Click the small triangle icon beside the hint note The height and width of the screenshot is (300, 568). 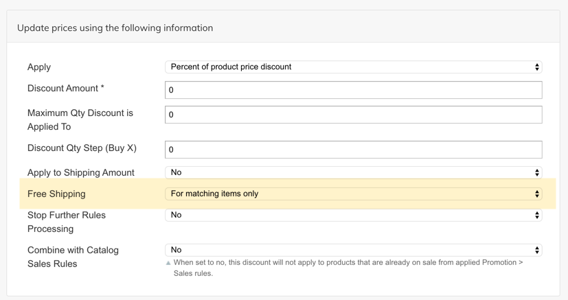click(168, 263)
